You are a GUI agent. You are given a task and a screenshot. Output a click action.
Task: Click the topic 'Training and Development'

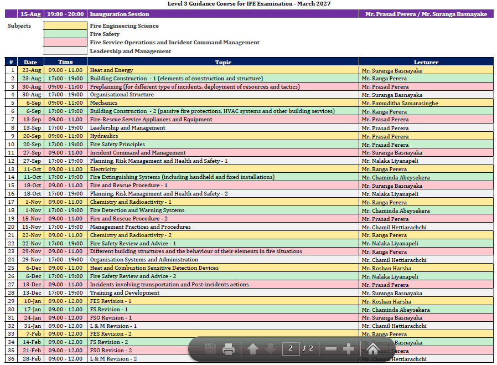click(125, 292)
